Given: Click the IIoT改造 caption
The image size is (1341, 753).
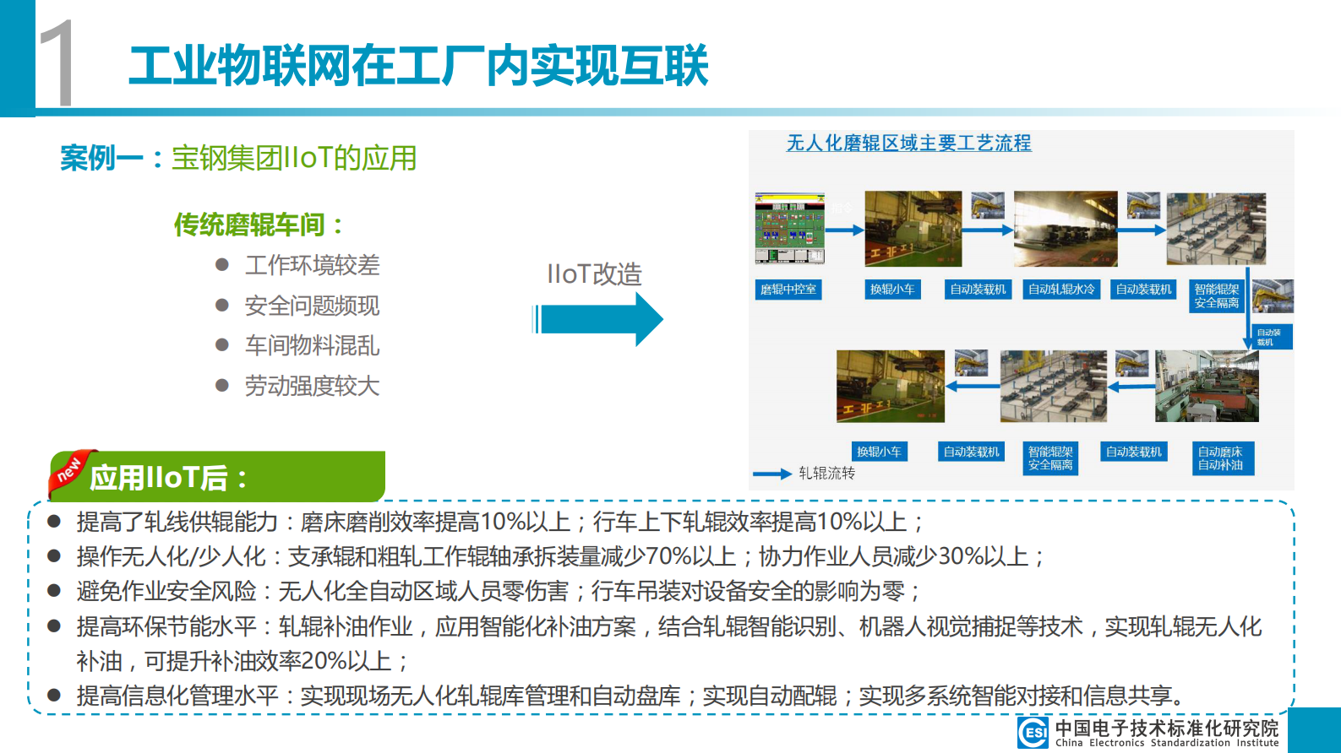Looking at the screenshot, I should pyautogui.click(x=595, y=274).
